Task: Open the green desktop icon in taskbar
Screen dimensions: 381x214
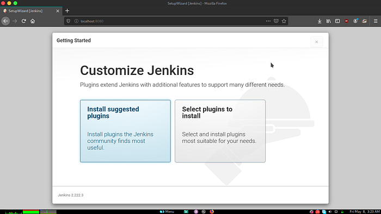Action: (x=186, y=212)
